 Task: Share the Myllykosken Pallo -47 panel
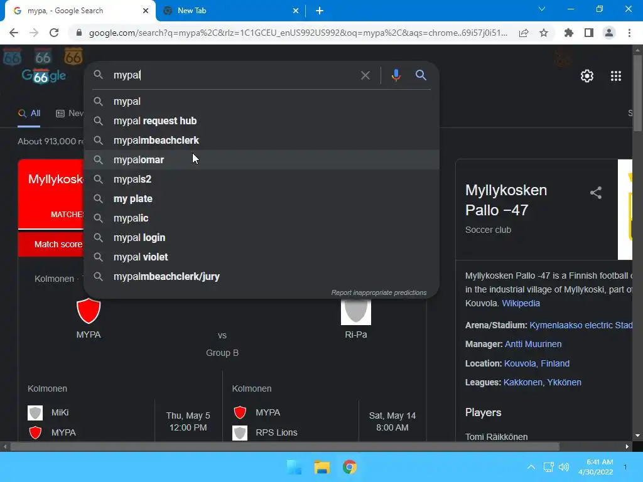[596, 193]
